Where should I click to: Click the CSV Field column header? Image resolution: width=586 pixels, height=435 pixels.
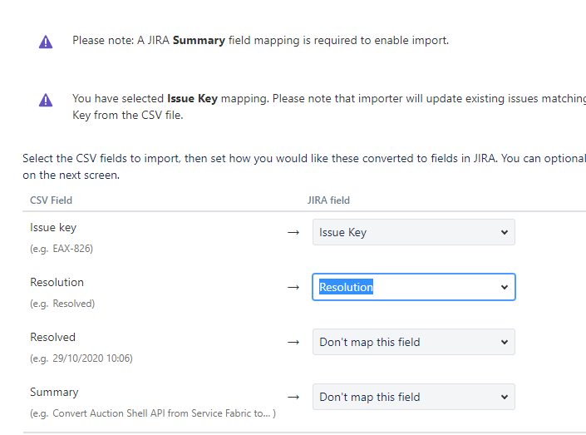pos(51,200)
